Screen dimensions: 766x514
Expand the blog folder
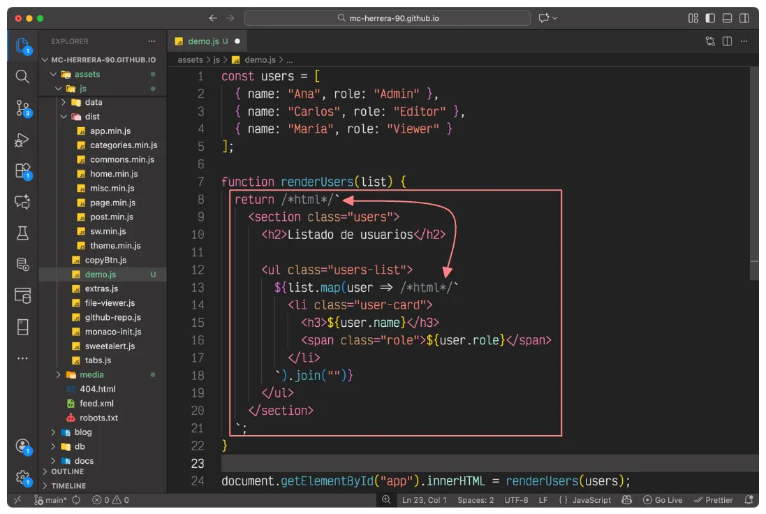tap(82, 432)
